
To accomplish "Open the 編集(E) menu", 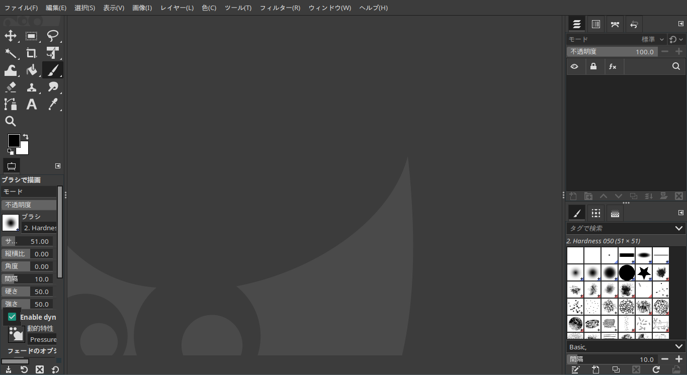I will point(56,8).
